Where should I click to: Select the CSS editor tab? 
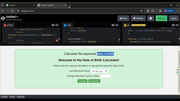67,25
